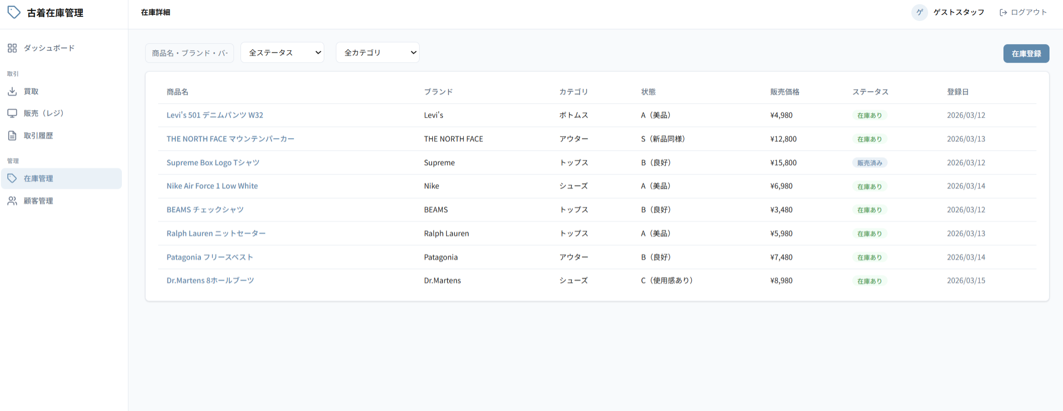Click the 在庫管理 tag icon
1063x411 pixels.
tap(12, 179)
